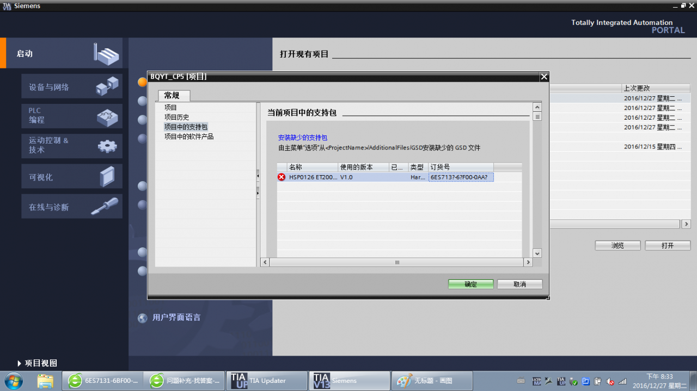Select order number 6ES713?-6?F00-0AA? cell
Viewport: 697px width, 391px height.
(461, 177)
